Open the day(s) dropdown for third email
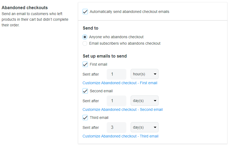The width and height of the screenshot is (229, 145). pyautogui.click(x=145, y=127)
